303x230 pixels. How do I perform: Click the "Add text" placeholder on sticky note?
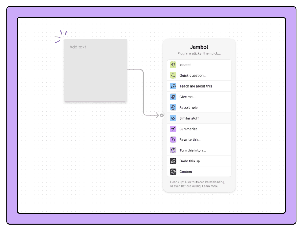tap(78, 47)
